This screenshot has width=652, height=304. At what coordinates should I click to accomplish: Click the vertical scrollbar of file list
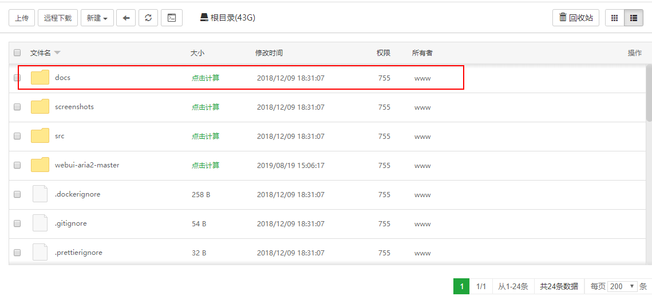pos(649,93)
